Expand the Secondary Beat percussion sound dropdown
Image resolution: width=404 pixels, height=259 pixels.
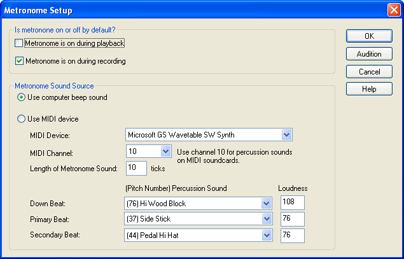click(x=267, y=235)
